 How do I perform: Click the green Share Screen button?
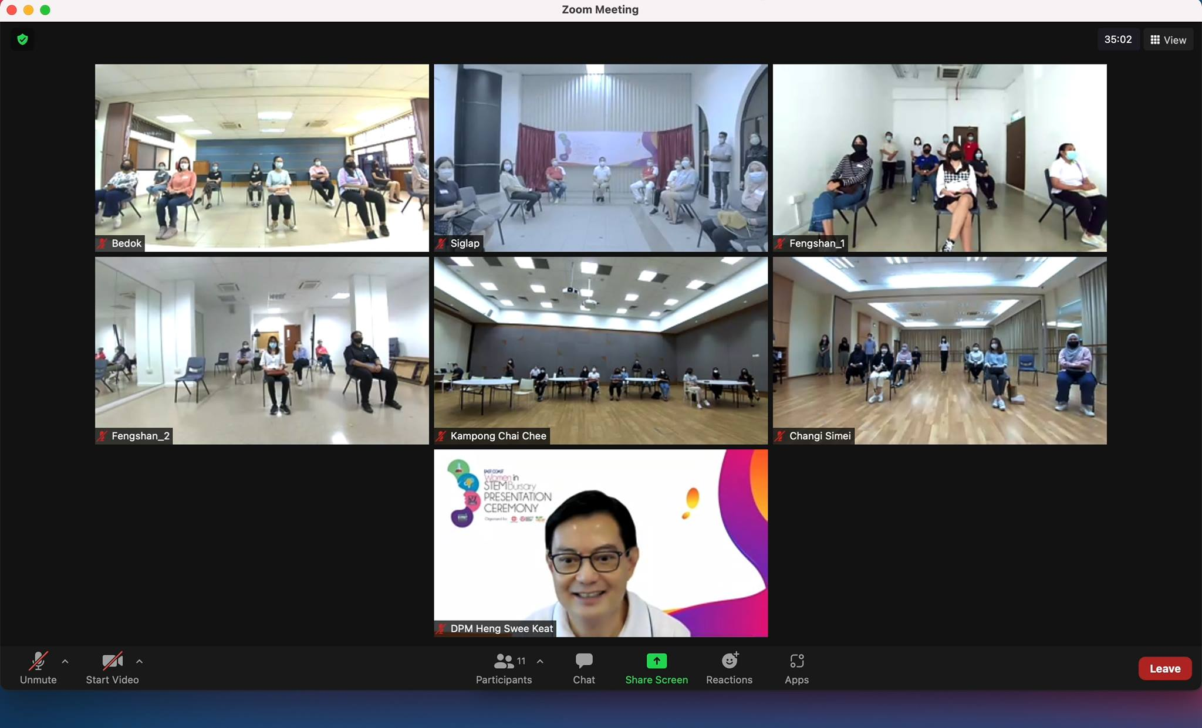coord(656,668)
